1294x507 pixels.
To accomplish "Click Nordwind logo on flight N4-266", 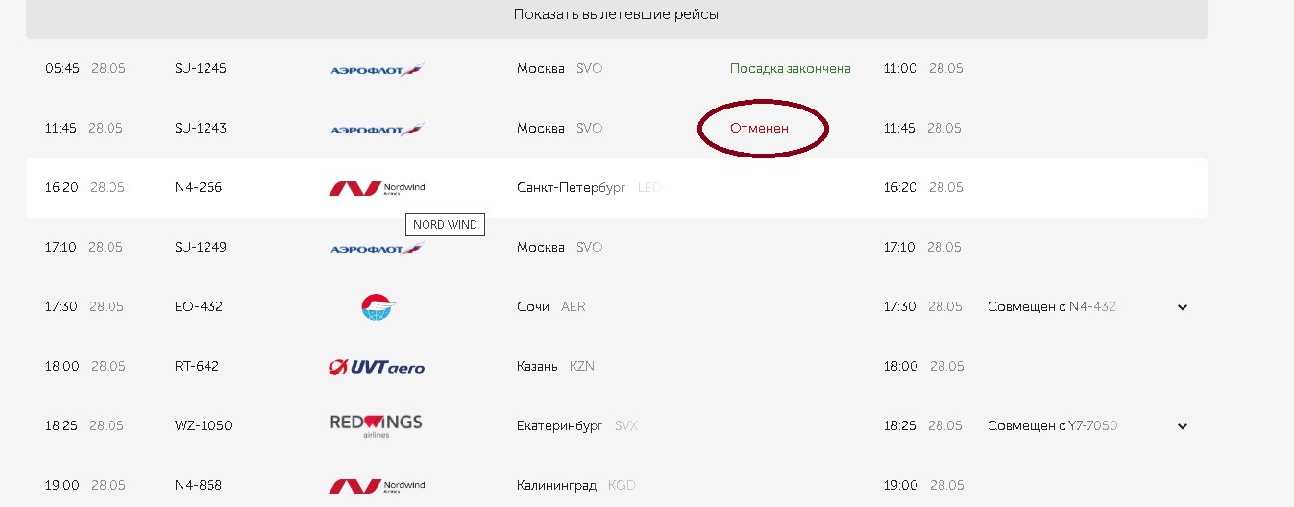I will [377, 188].
